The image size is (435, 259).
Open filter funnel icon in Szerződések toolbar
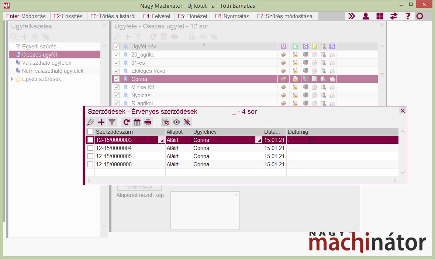tap(112, 122)
